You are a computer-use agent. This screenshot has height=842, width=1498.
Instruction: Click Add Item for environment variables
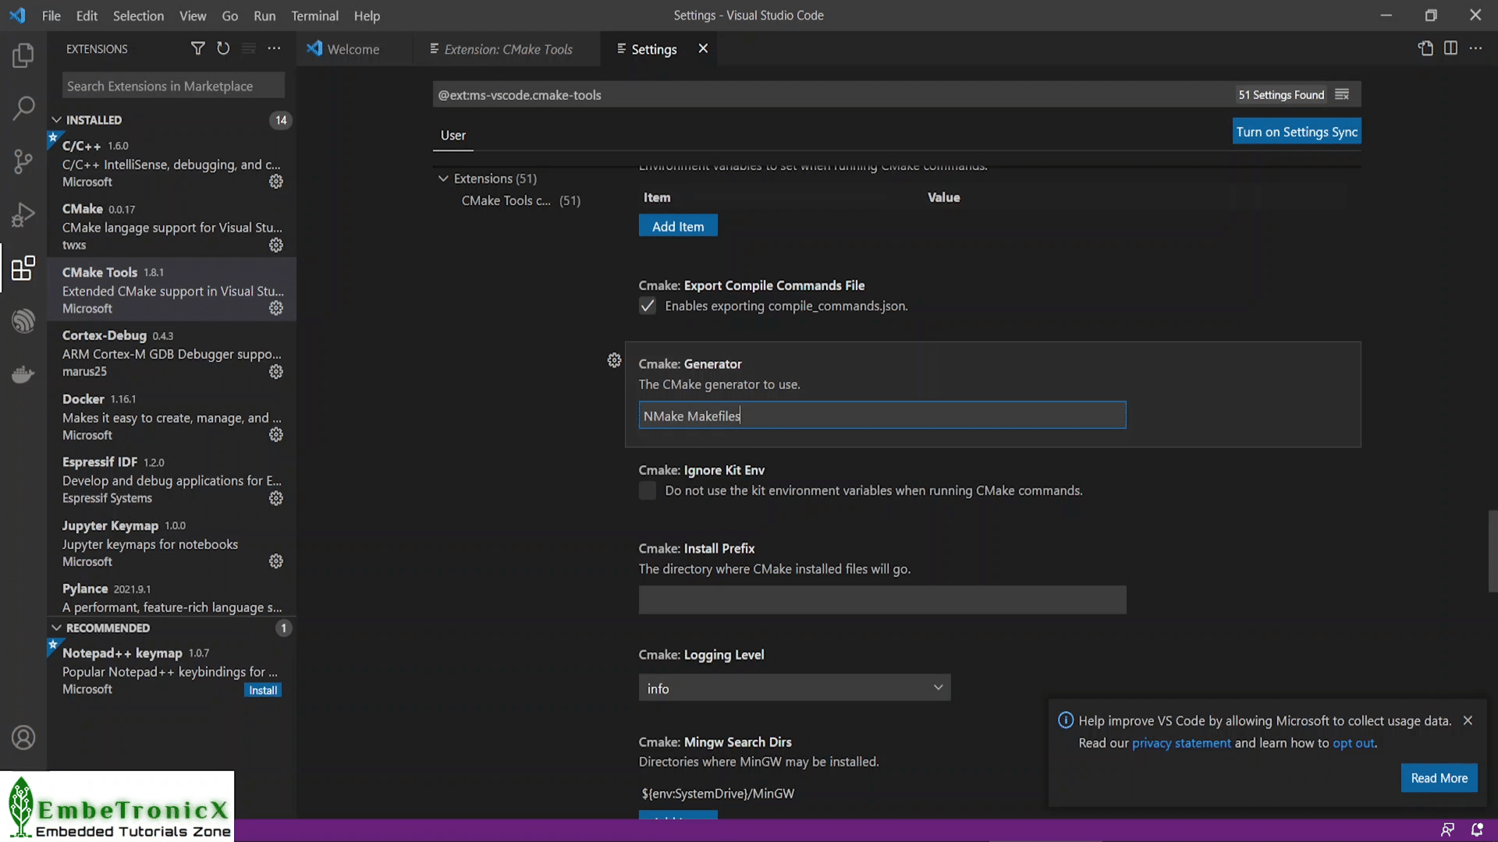tap(678, 226)
